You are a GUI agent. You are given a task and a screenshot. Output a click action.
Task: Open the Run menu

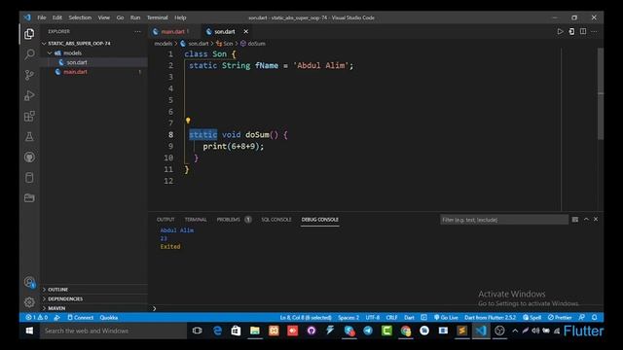pyautogui.click(x=135, y=17)
